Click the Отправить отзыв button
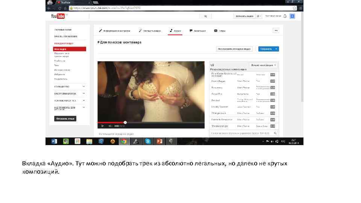The height and width of the screenshot is (203, 361). [x=65, y=118]
